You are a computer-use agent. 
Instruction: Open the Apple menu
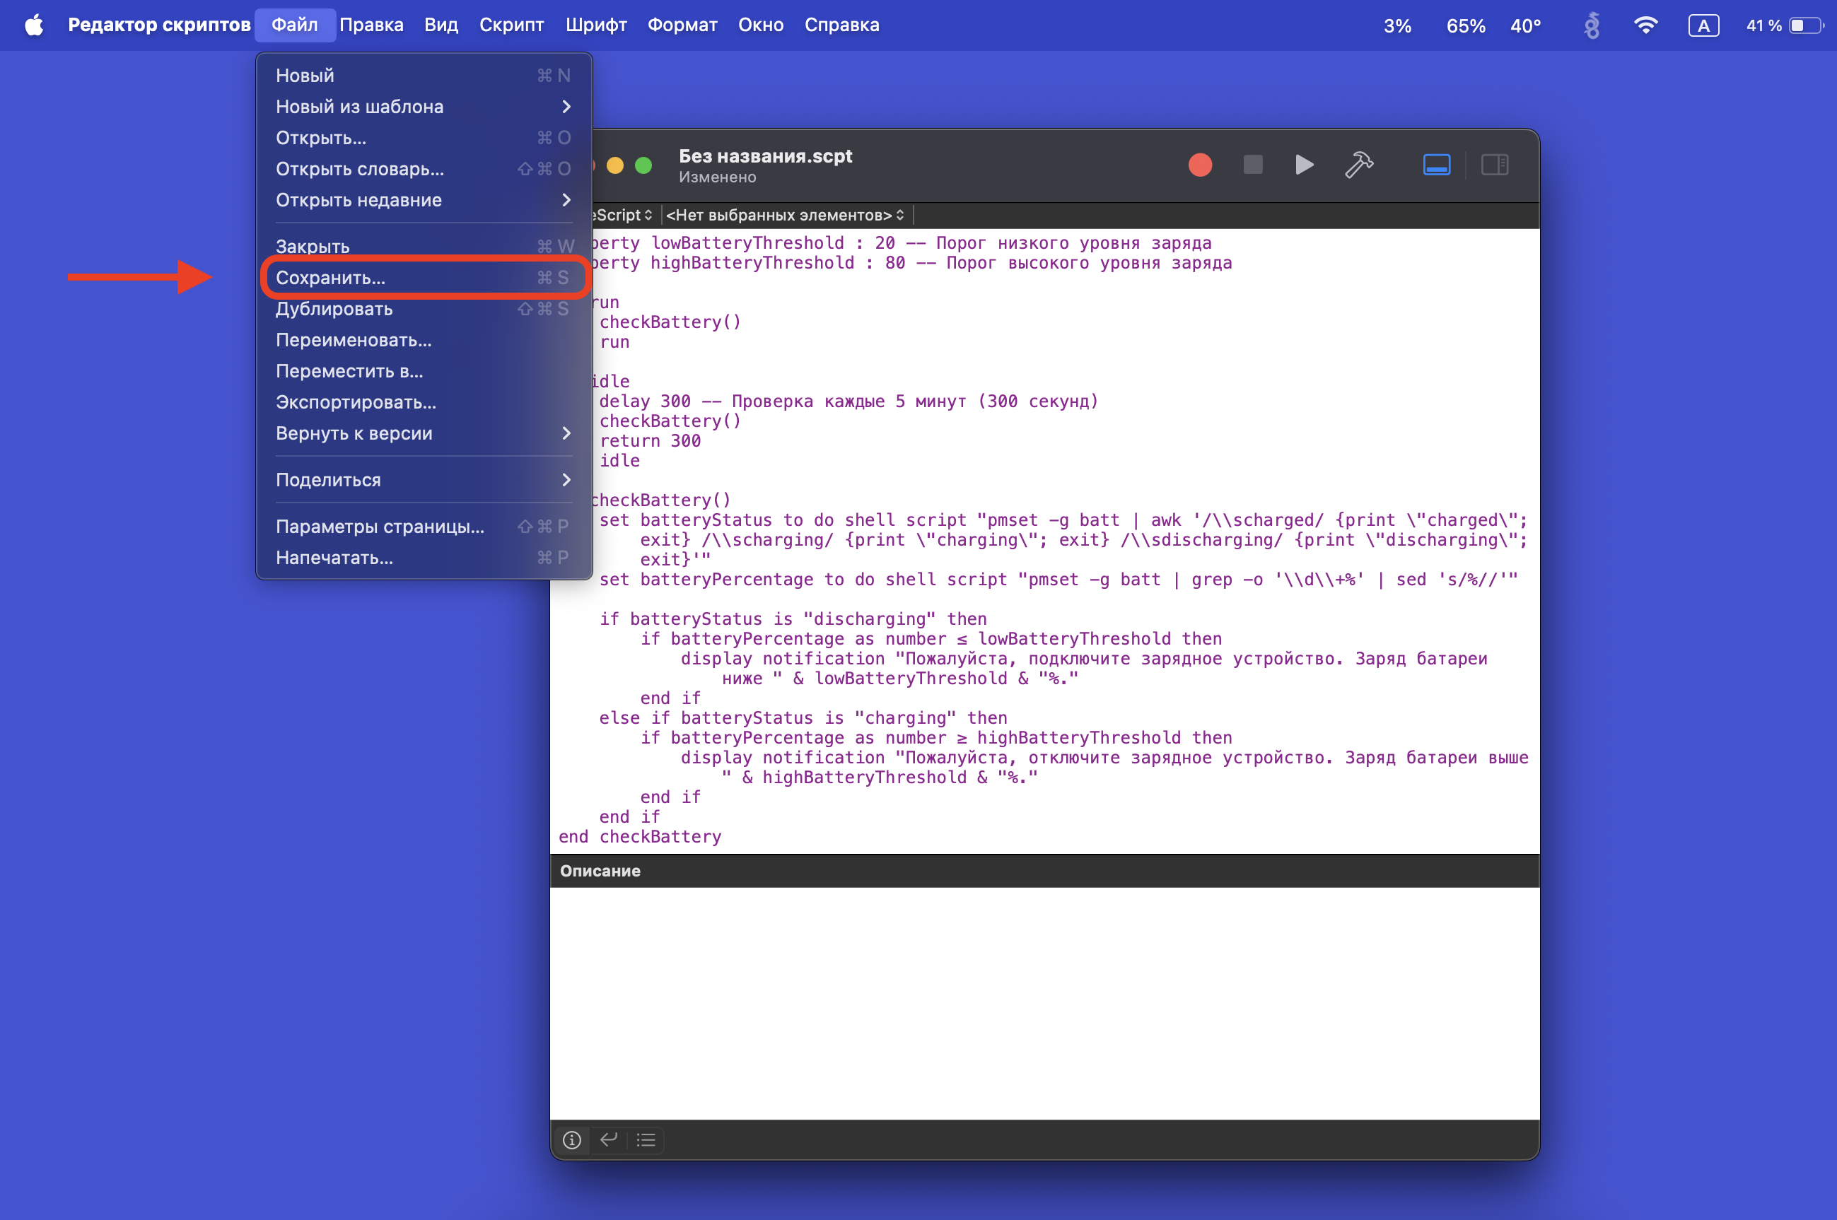[x=33, y=25]
